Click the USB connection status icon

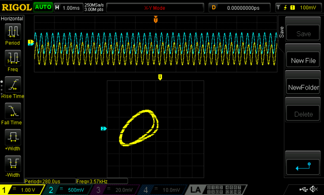303,189
